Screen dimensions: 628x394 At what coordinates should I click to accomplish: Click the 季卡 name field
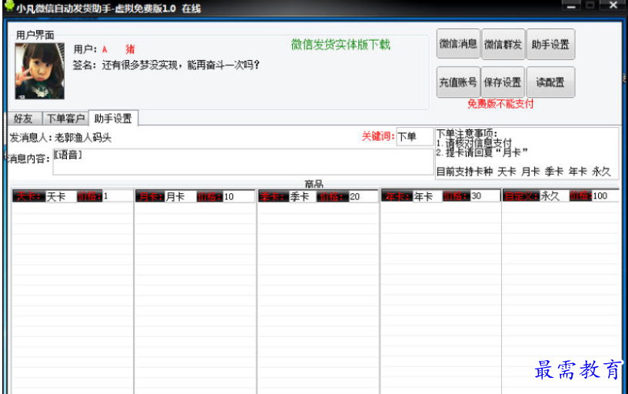tap(303, 196)
